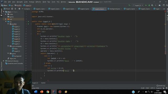The image size is (168, 94).
Task: Open Project panel settings gear
Action: point(19,9)
